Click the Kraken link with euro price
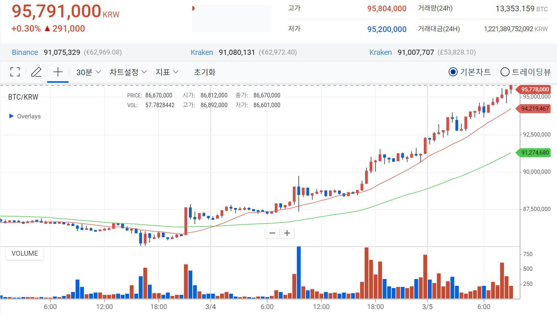 tap(202, 52)
